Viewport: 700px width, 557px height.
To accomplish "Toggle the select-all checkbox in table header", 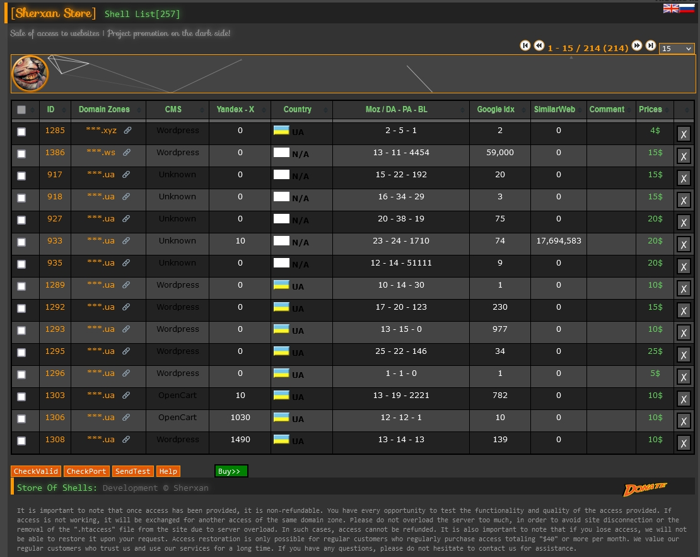I will 21,109.
